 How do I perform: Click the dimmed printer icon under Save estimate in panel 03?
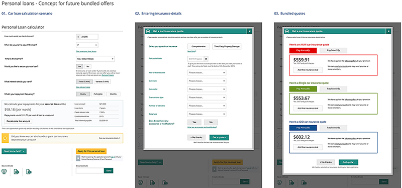click(279, 182)
